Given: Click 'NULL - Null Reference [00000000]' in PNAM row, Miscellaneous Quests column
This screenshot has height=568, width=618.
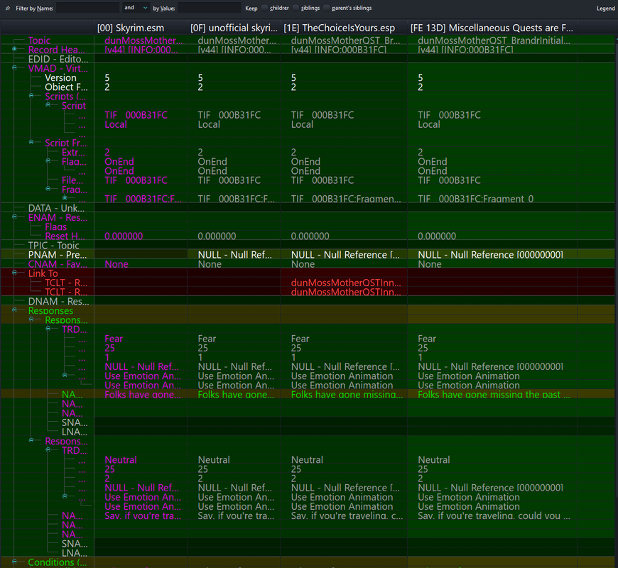Looking at the screenshot, I should pyautogui.click(x=490, y=255).
